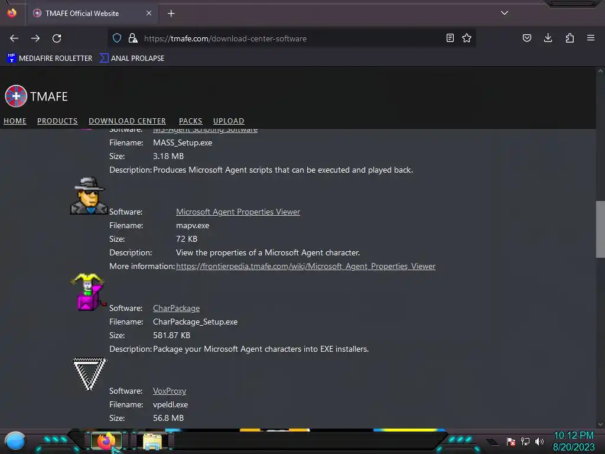Open UPLOAD navigation item
Image resolution: width=605 pixels, height=454 pixels.
point(229,121)
